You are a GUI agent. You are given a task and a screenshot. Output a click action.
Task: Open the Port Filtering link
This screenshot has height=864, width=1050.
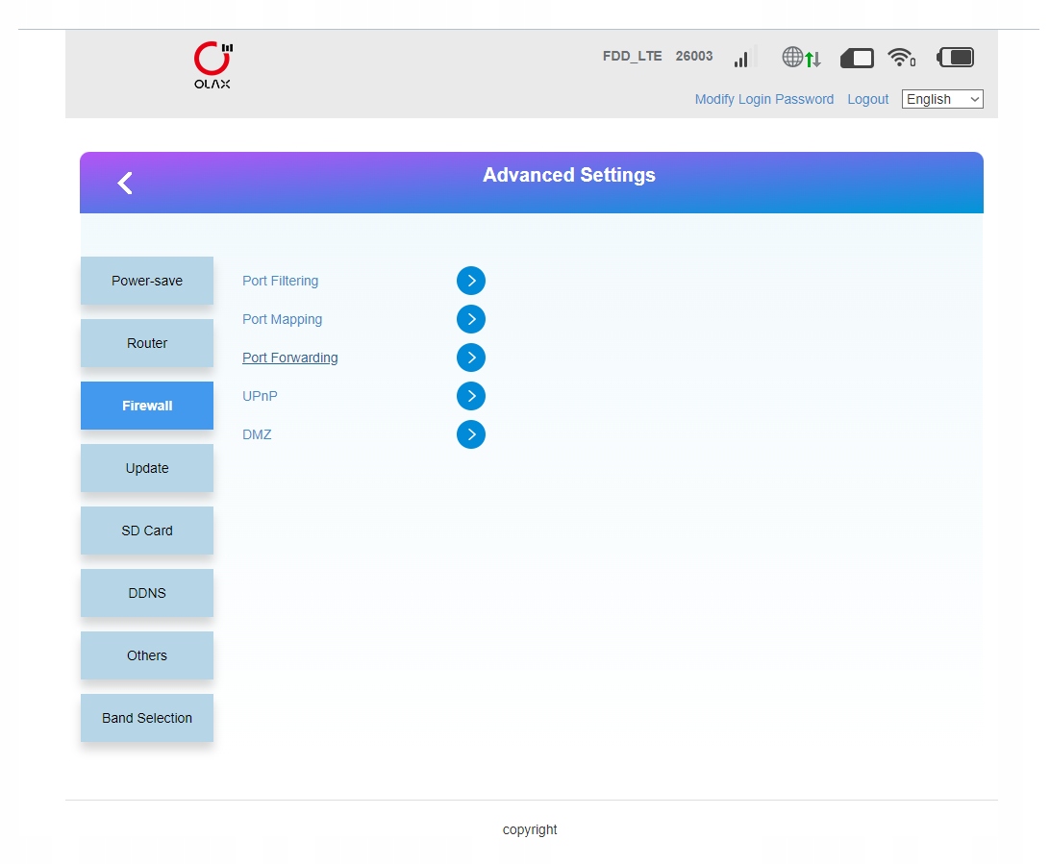[280, 281]
